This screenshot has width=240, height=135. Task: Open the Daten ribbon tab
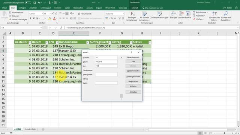[67, 8]
